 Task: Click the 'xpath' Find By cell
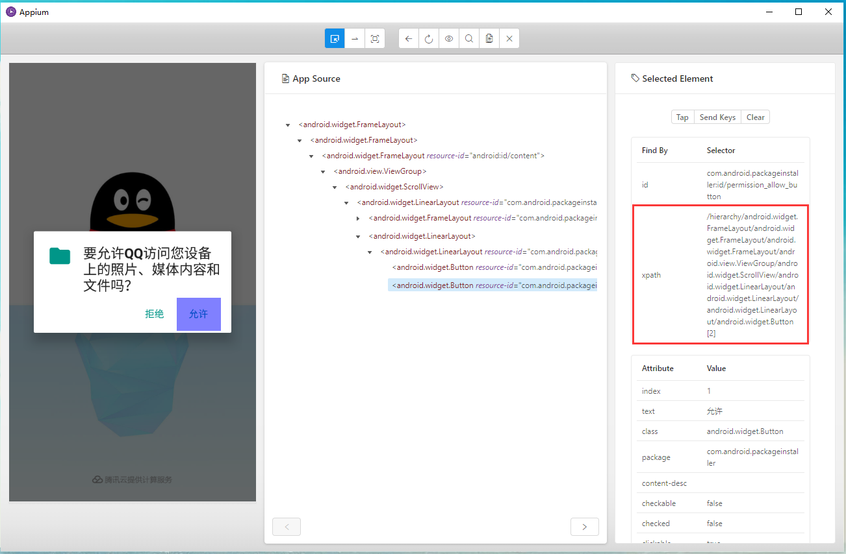pyautogui.click(x=651, y=275)
